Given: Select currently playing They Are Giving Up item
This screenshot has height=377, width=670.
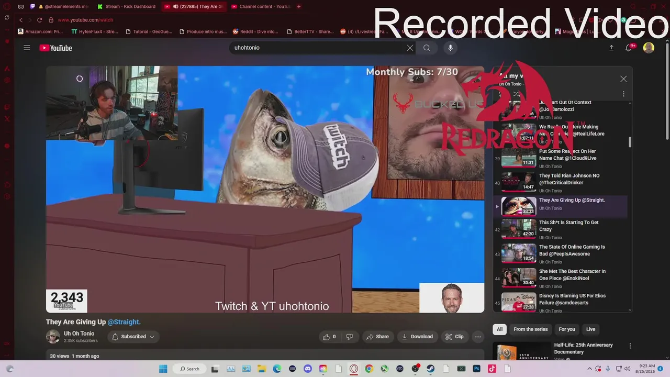Looking at the screenshot, I should (560, 206).
